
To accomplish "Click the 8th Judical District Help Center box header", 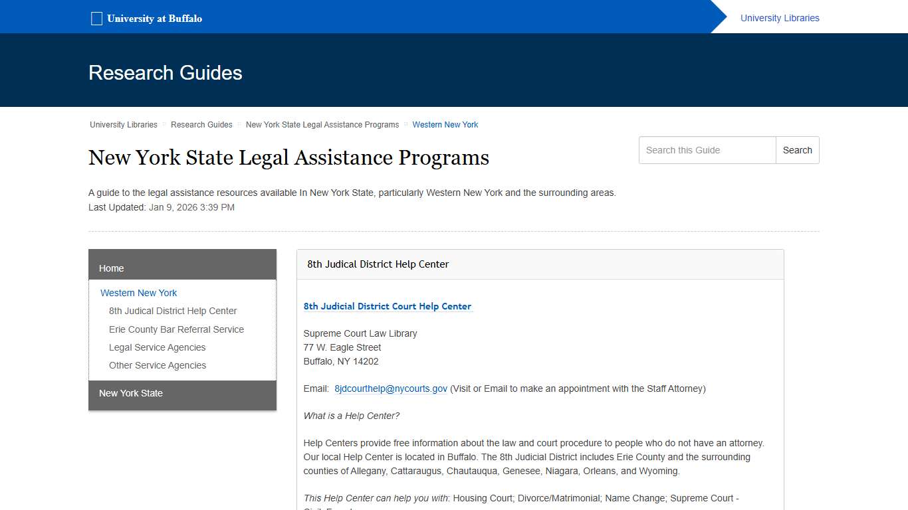I will pos(378,264).
